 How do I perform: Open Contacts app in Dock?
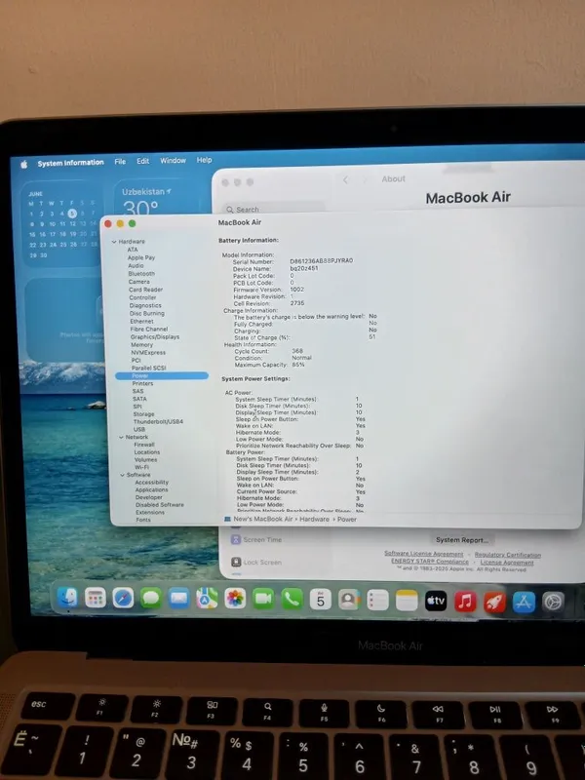tap(349, 601)
